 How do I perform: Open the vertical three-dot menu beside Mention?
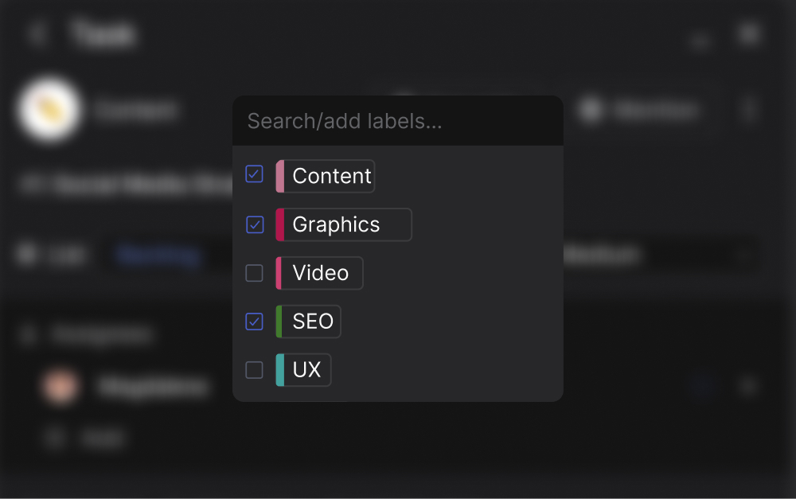coord(748,110)
